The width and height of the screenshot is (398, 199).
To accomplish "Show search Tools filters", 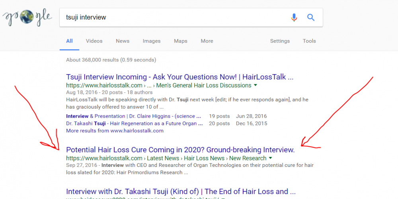I will click(x=309, y=41).
